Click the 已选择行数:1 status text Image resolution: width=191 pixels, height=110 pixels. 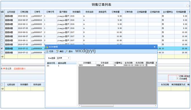[x=20, y=69]
